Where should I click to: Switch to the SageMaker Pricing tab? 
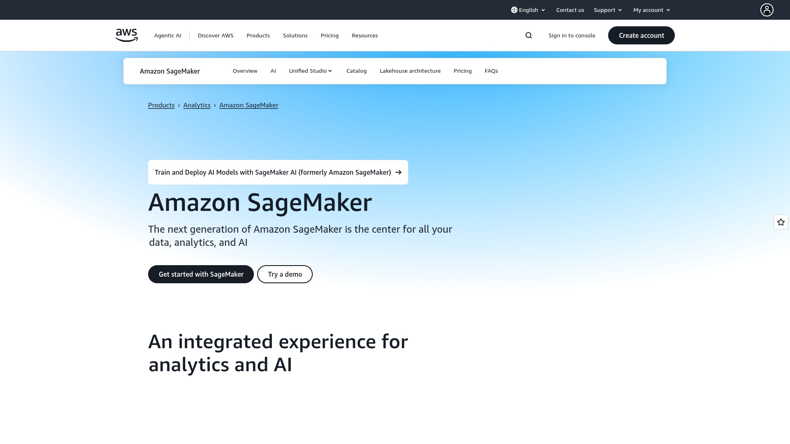tap(462, 71)
